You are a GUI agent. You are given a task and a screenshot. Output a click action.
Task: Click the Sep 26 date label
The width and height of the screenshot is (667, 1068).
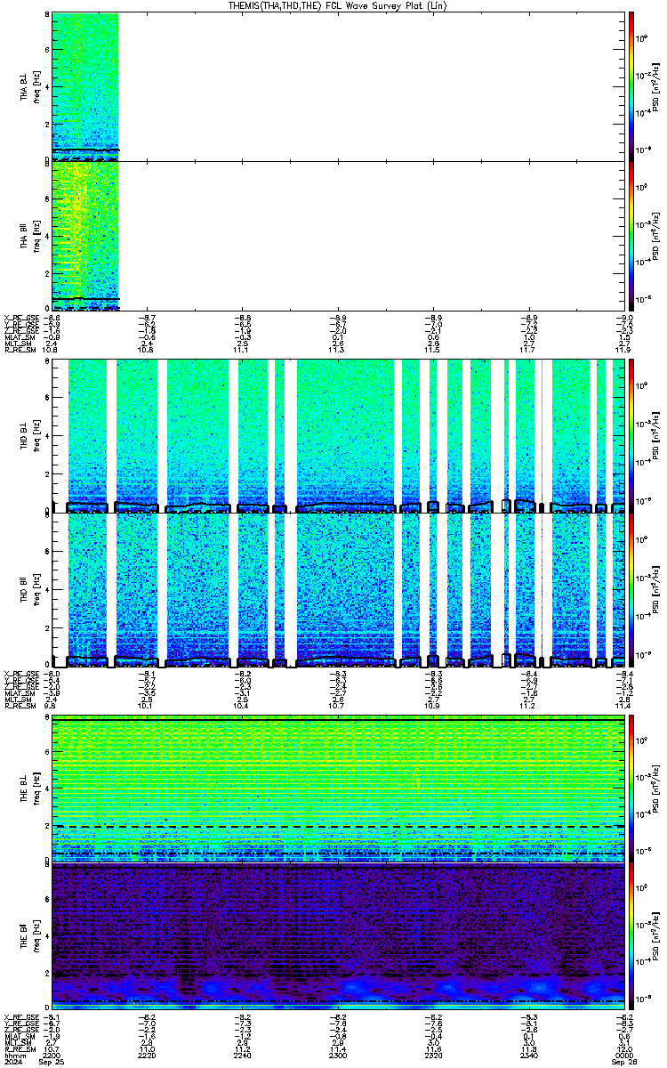(623, 1063)
